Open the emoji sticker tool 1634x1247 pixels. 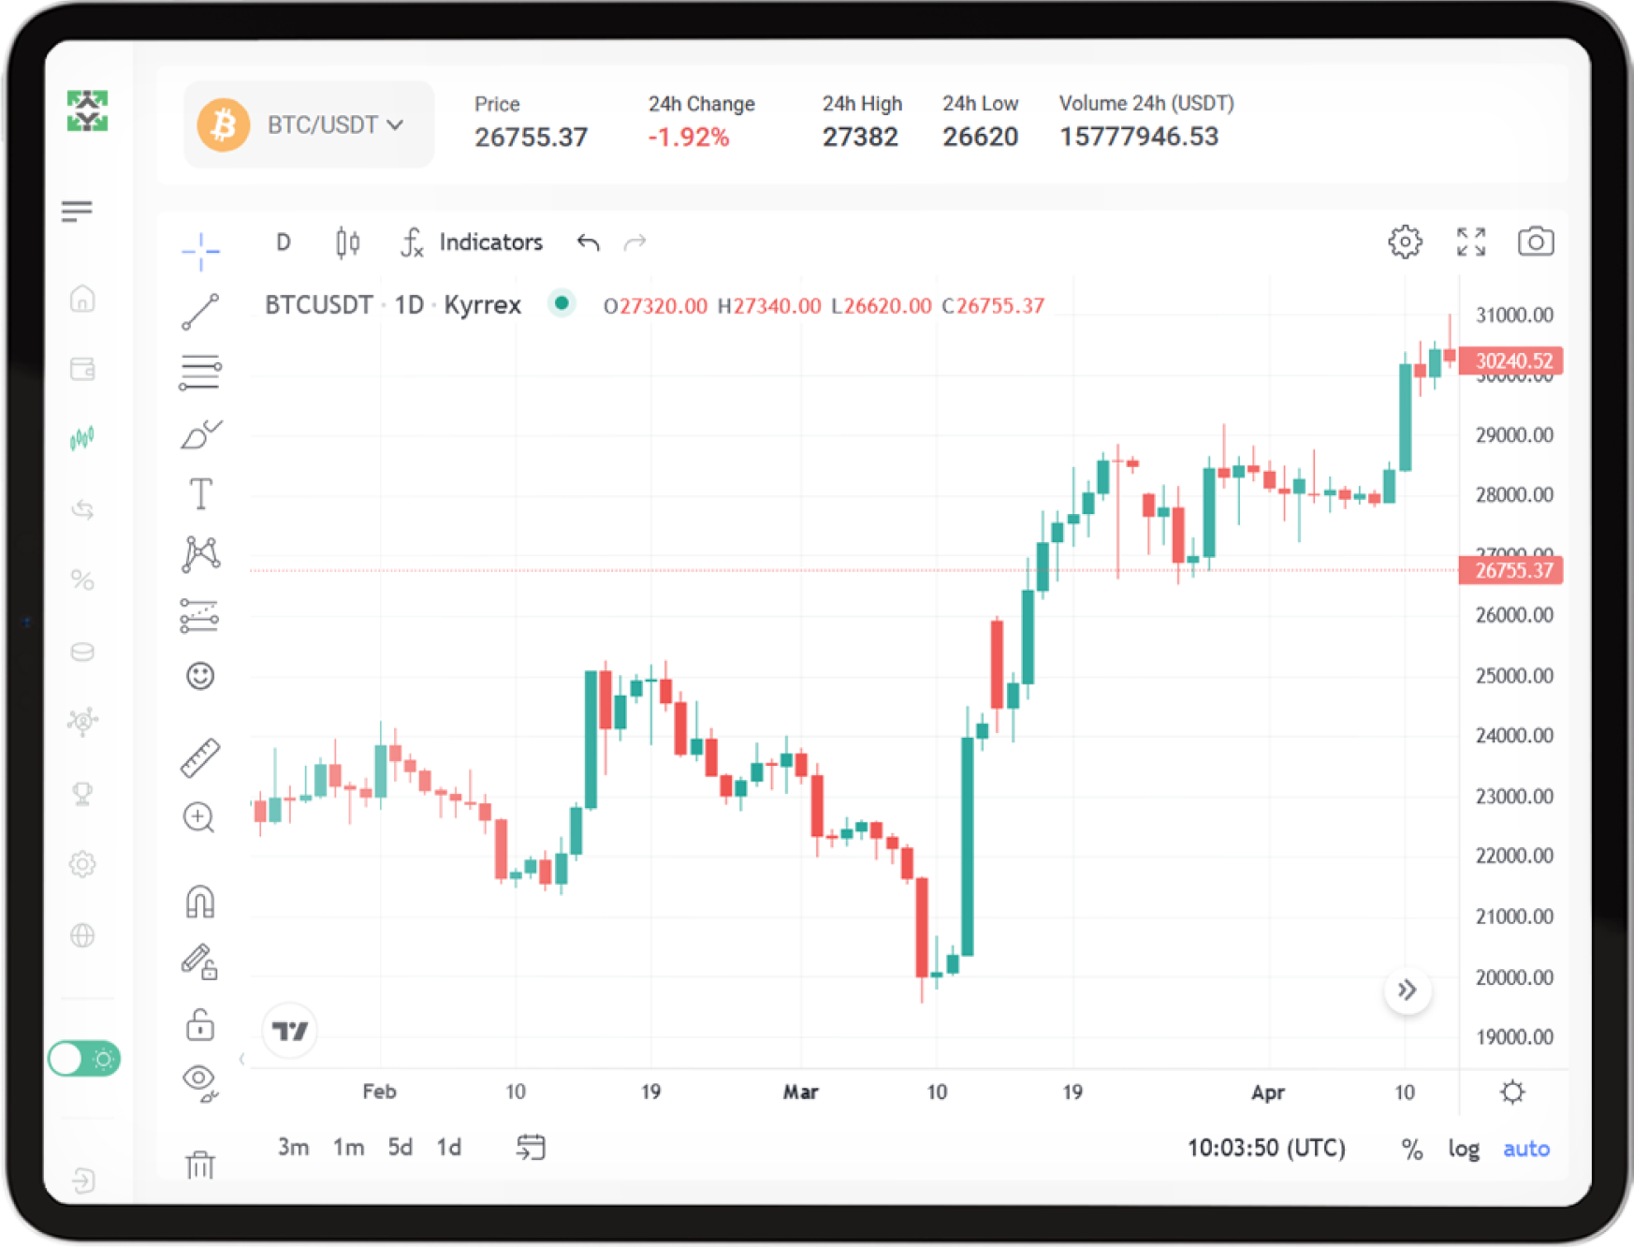click(200, 676)
